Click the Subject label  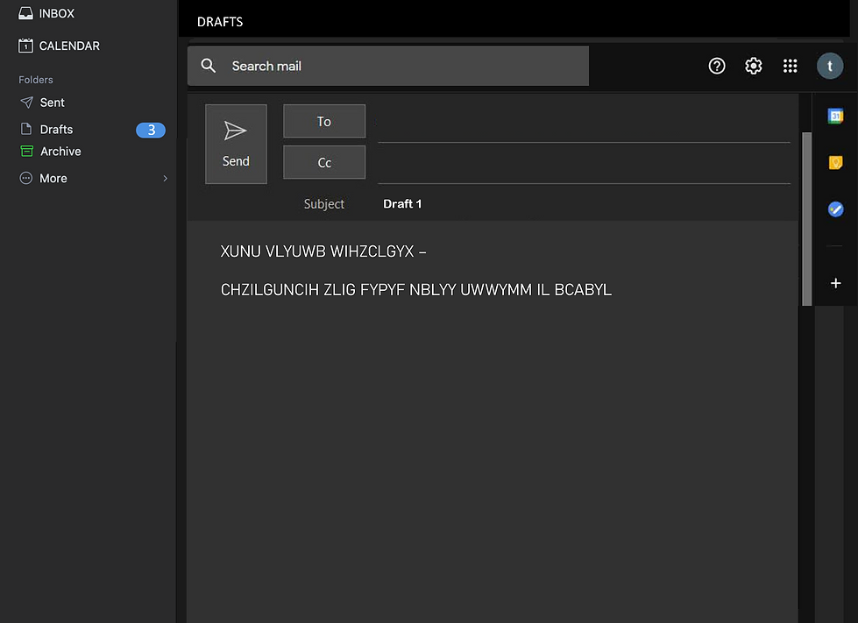click(324, 203)
